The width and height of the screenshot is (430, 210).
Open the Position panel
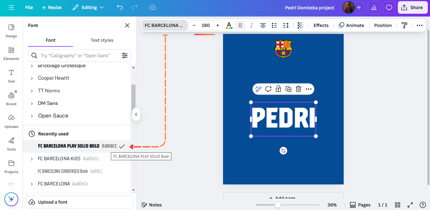coord(383,25)
